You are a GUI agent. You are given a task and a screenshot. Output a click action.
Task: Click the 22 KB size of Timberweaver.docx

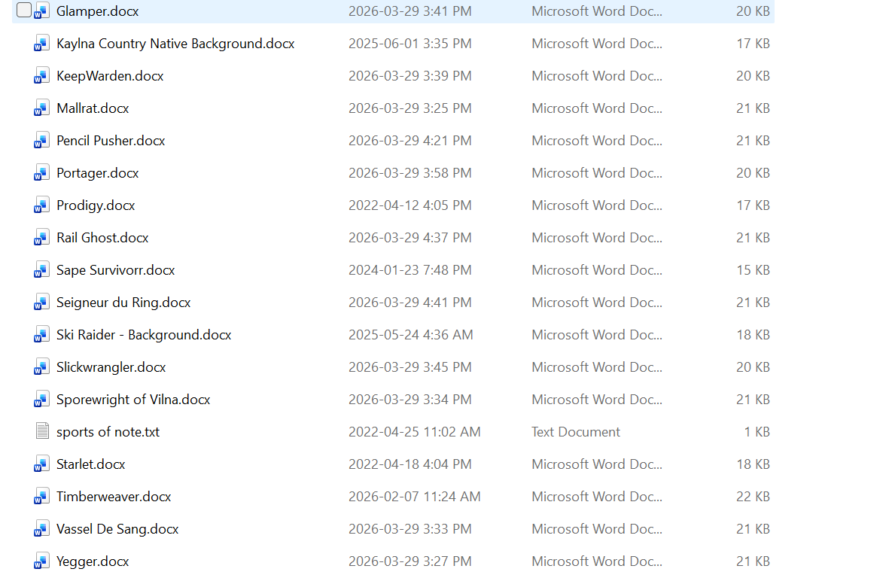pos(752,497)
